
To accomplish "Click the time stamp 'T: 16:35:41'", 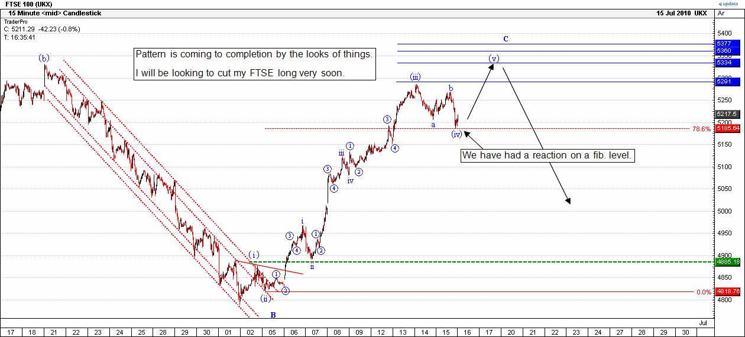I will pyautogui.click(x=20, y=37).
